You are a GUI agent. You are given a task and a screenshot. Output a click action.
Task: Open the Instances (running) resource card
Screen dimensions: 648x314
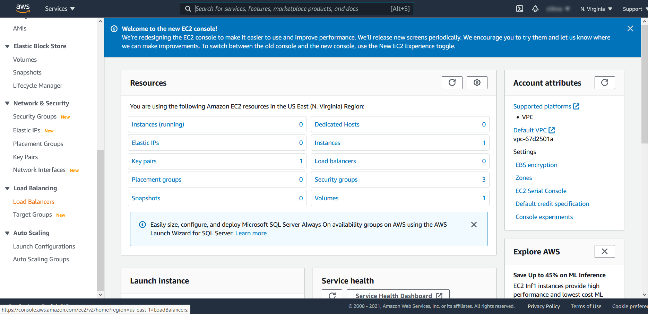click(217, 124)
